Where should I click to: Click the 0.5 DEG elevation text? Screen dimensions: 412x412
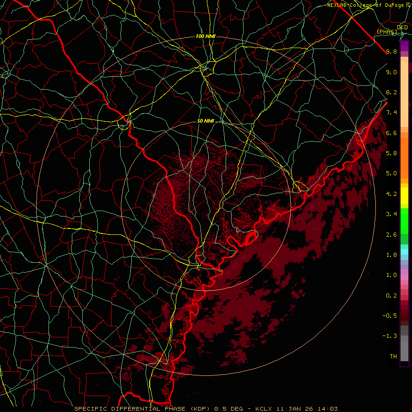(228, 409)
